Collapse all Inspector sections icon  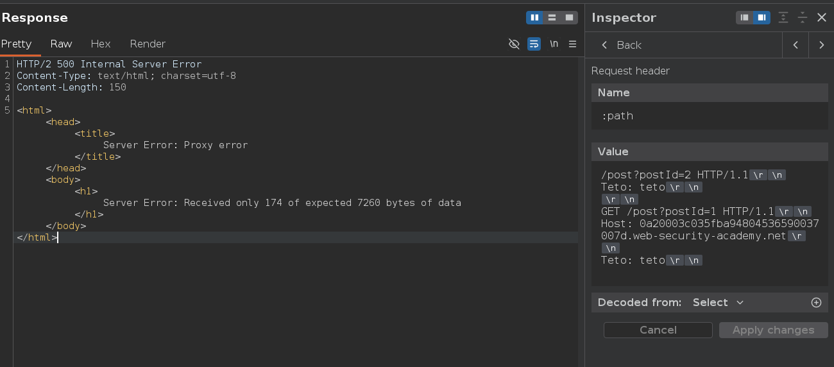[803, 17]
